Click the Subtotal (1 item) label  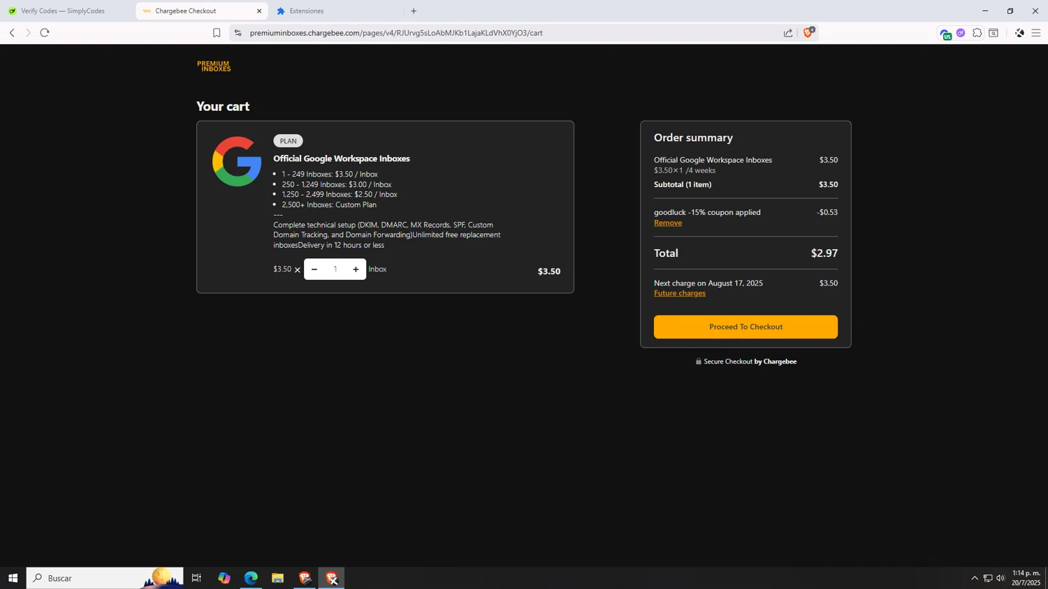pyautogui.click(x=683, y=184)
